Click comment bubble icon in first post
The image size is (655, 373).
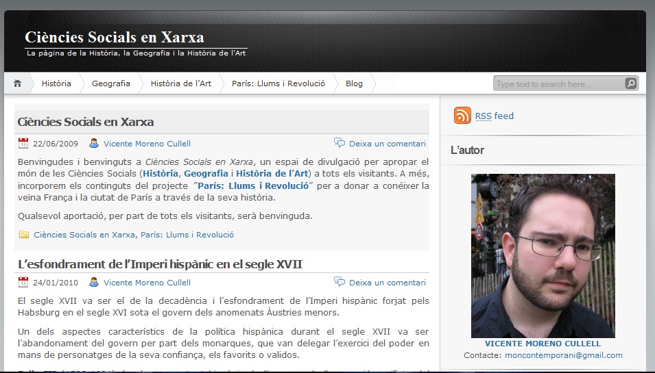click(x=340, y=143)
